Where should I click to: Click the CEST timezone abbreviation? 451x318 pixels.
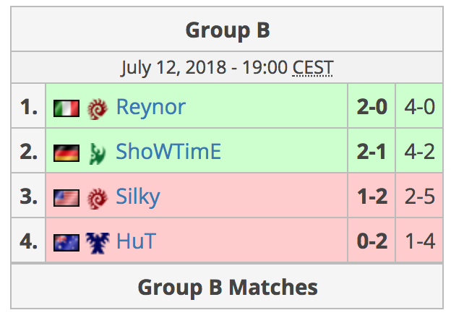coord(313,67)
